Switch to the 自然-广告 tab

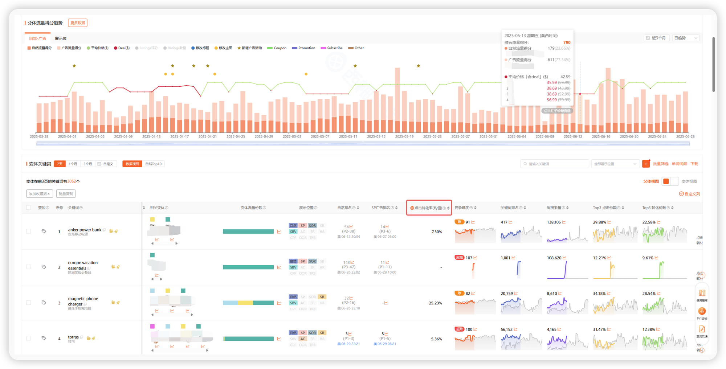pyautogui.click(x=37, y=38)
